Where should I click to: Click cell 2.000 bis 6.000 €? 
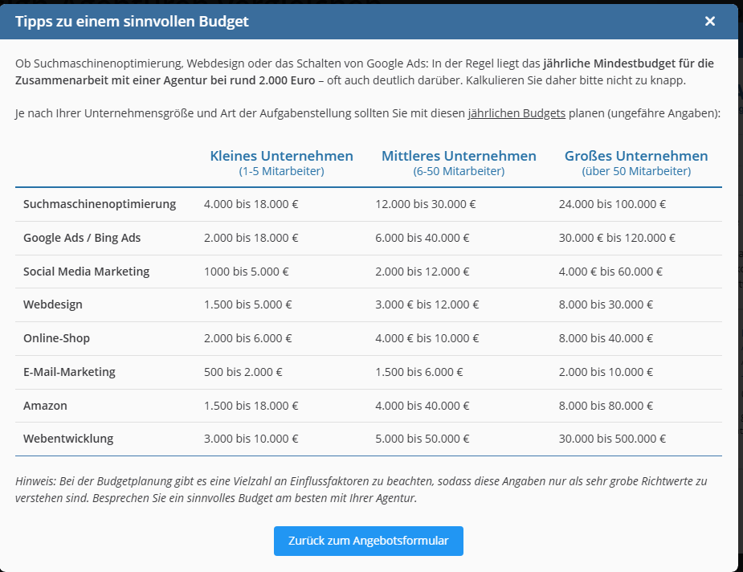[x=248, y=338]
